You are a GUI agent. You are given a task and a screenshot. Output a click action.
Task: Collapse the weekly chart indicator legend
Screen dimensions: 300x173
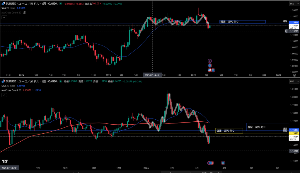pyautogui.click(x=4, y=18)
